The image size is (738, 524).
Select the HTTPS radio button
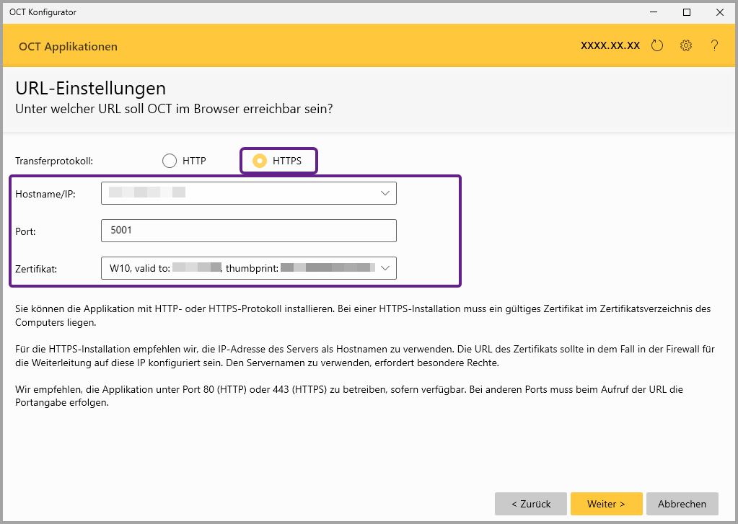[x=259, y=161]
